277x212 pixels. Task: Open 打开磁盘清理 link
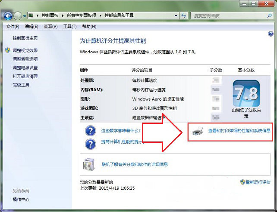pos(25,76)
